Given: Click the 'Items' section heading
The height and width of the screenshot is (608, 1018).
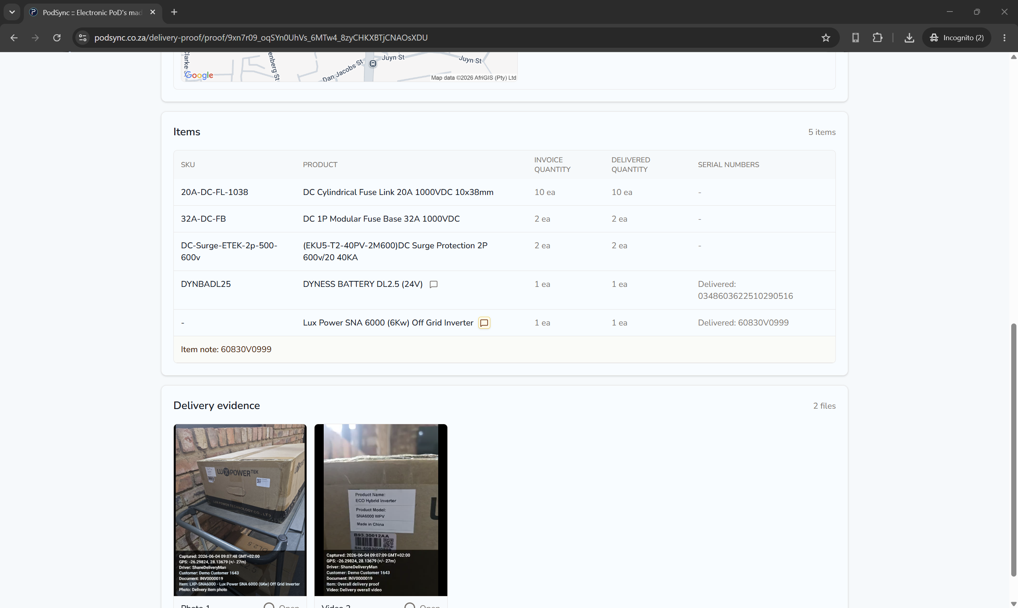Looking at the screenshot, I should click(x=187, y=132).
